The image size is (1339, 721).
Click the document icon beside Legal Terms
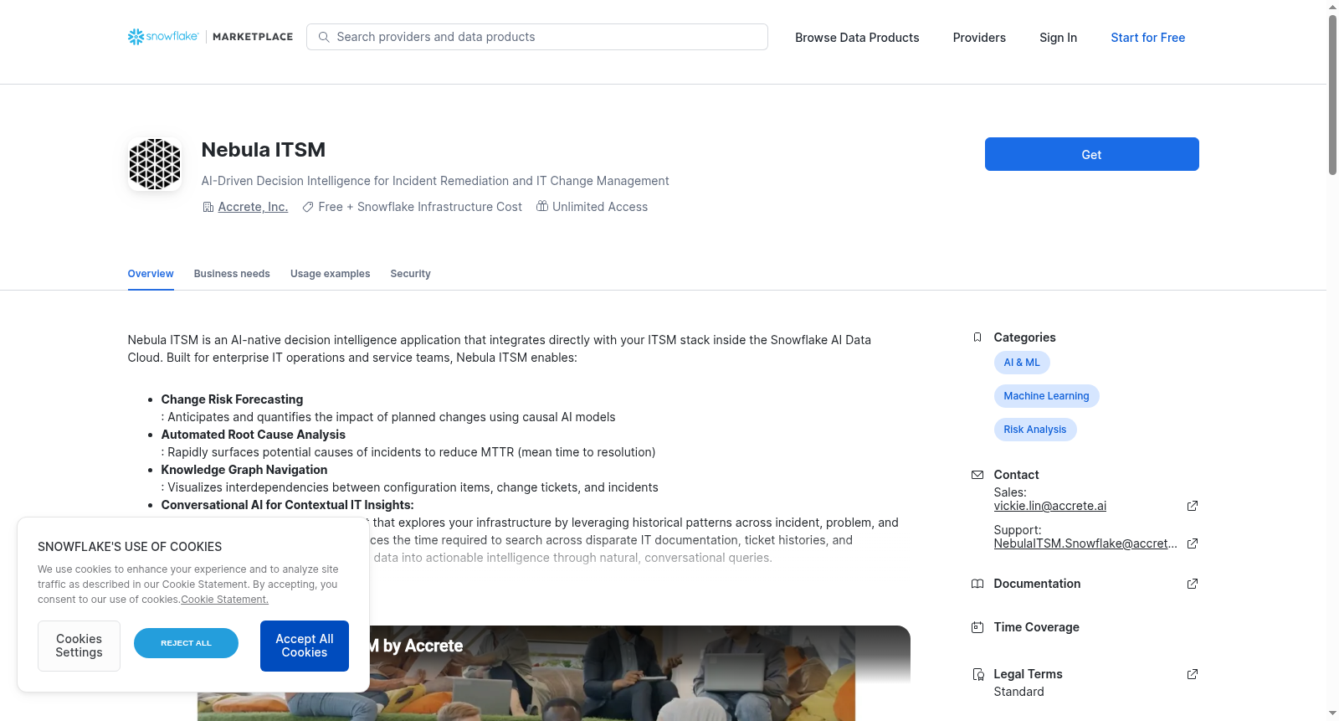pyautogui.click(x=977, y=674)
